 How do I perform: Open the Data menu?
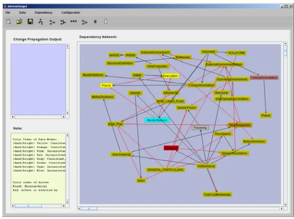[22, 12]
